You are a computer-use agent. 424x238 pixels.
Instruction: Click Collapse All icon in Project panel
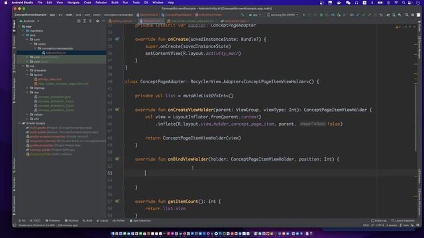coord(90,20)
